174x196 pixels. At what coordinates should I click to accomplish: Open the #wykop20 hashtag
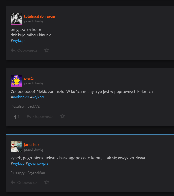(x=21, y=97)
